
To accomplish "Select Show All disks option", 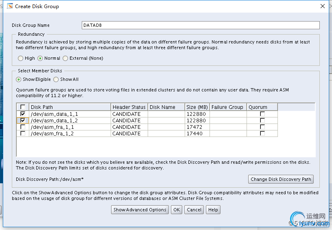I will [x=56, y=80].
